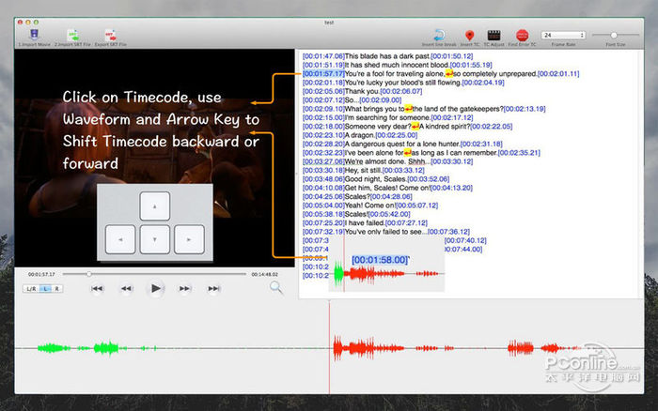Select the timecode [00:01:47.06]
This screenshot has width=658, height=411.
(323, 56)
